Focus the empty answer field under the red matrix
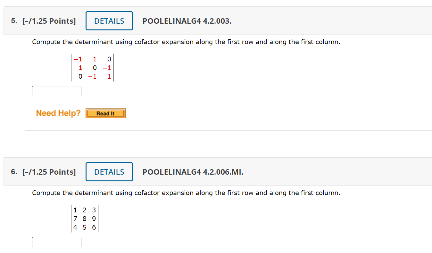Screen dimensions: 432x253 [x=56, y=91]
